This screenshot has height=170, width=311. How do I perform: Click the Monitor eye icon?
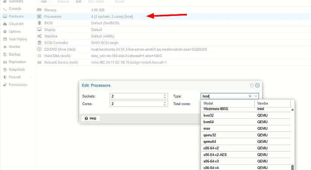coord(5,47)
